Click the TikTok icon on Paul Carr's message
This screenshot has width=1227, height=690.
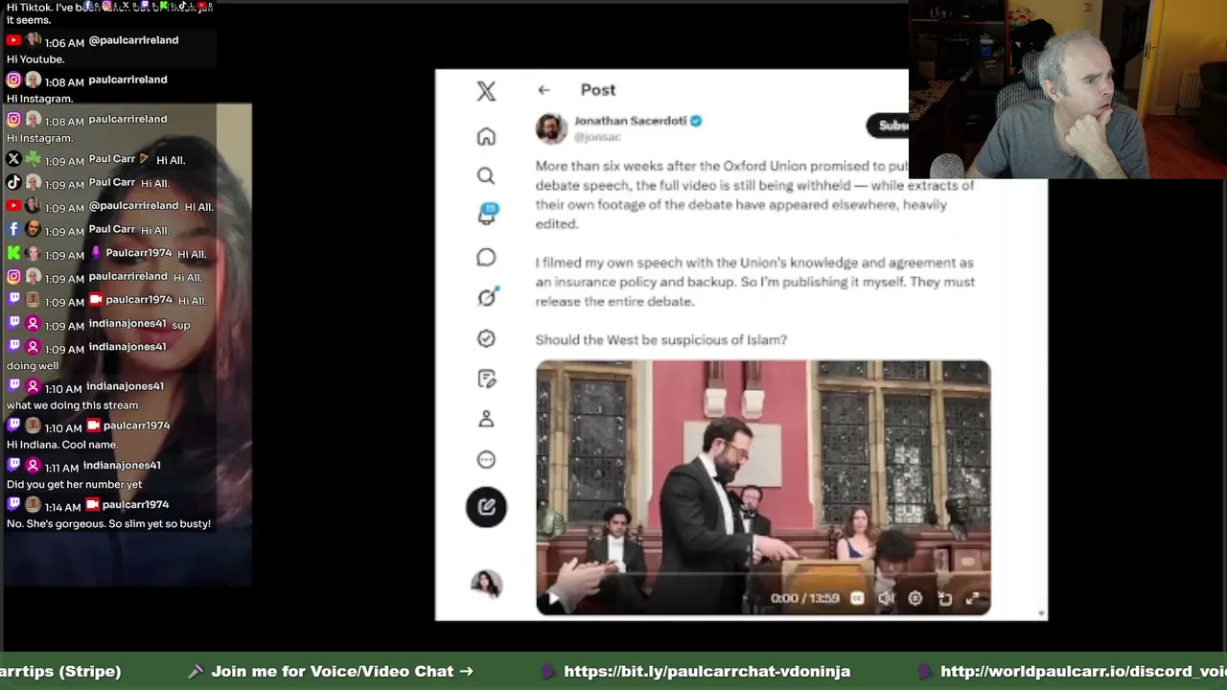click(x=13, y=182)
